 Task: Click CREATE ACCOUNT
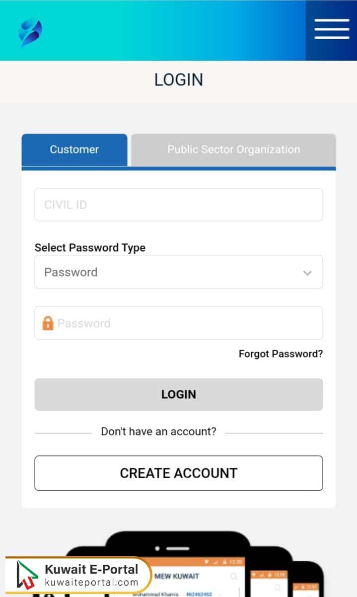click(x=179, y=473)
